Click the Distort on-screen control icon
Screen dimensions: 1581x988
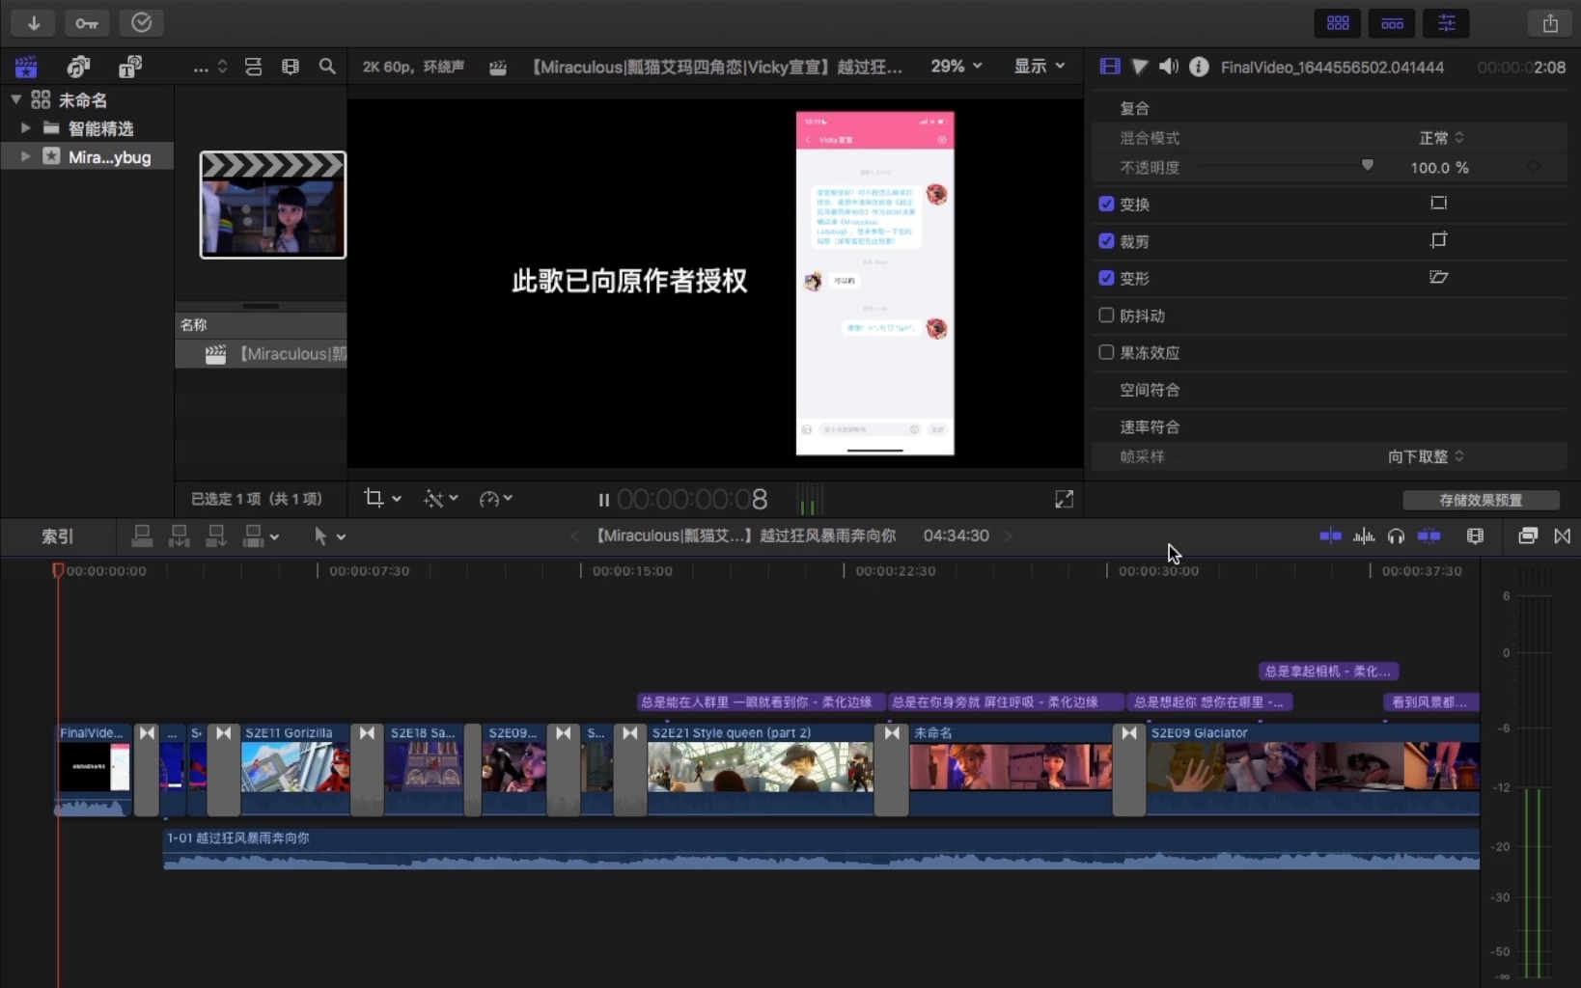(1438, 277)
